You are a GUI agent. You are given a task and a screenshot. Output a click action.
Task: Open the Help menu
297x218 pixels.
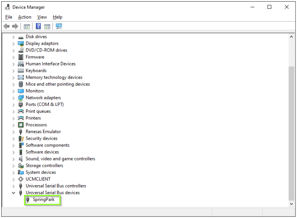coord(57,17)
